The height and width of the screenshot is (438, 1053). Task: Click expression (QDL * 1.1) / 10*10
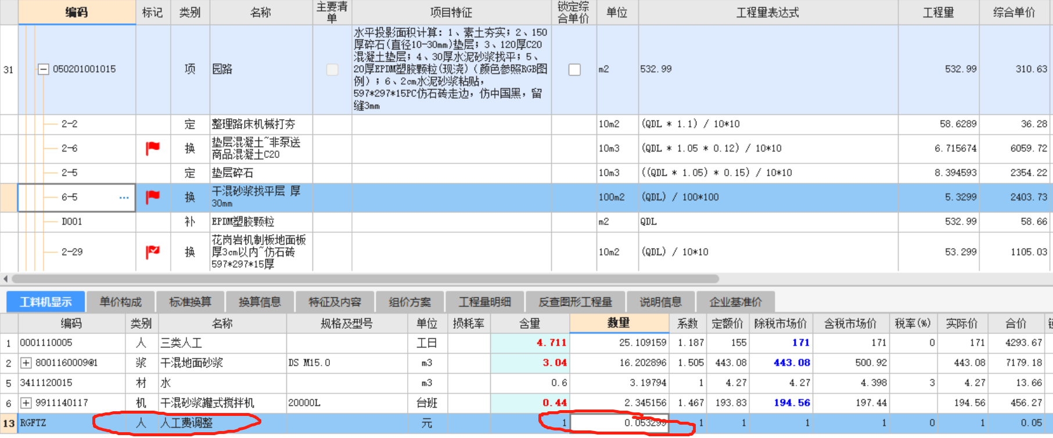(690, 124)
